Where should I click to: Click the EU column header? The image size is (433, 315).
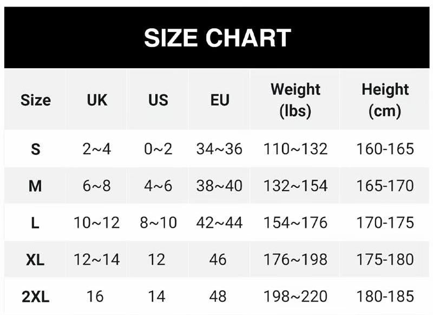tap(220, 100)
